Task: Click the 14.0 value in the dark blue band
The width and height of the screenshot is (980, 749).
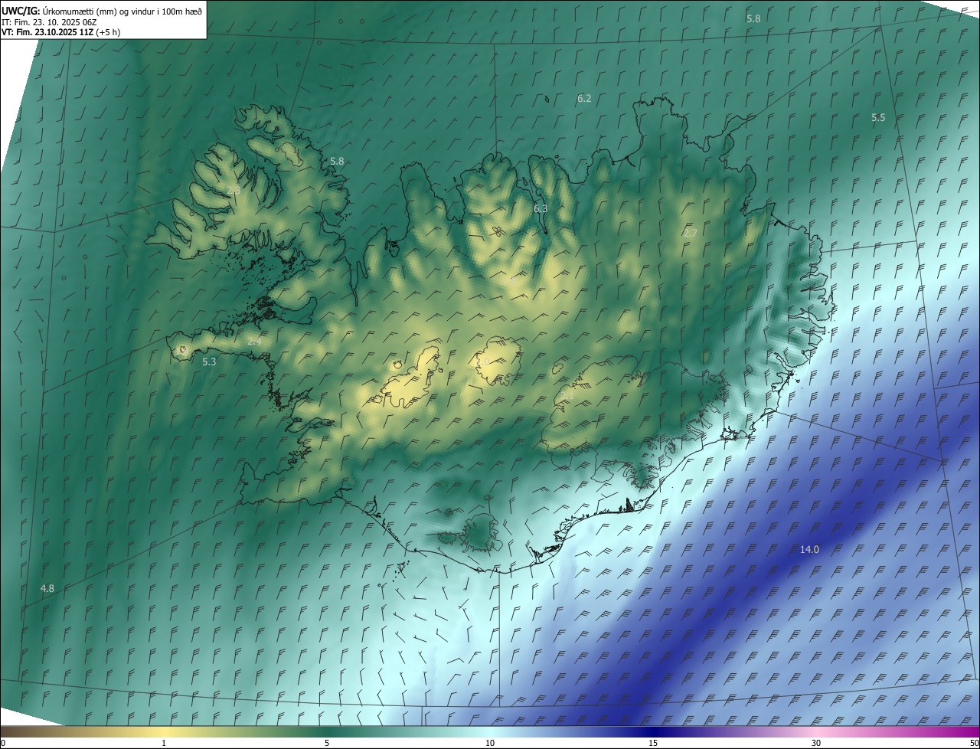Action: coord(809,549)
